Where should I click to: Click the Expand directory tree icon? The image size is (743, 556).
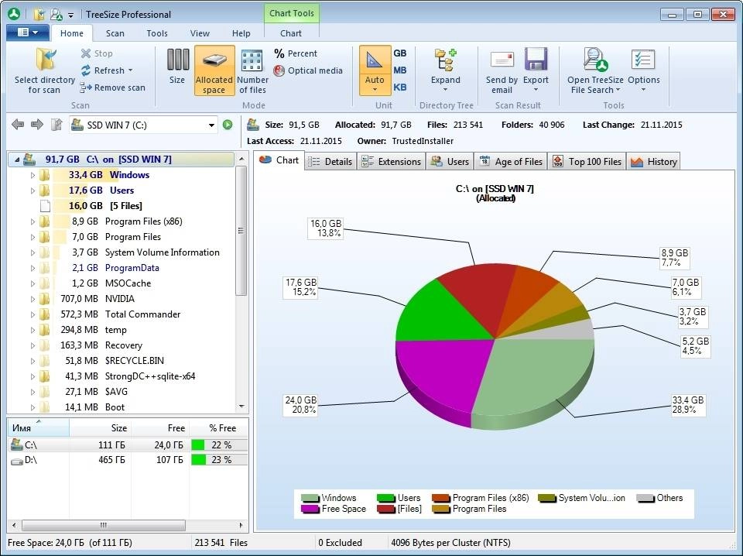(446, 60)
